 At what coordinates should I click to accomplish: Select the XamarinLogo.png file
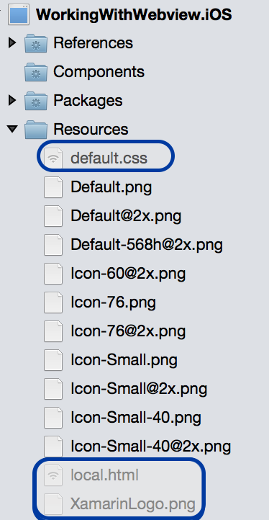[133, 504]
